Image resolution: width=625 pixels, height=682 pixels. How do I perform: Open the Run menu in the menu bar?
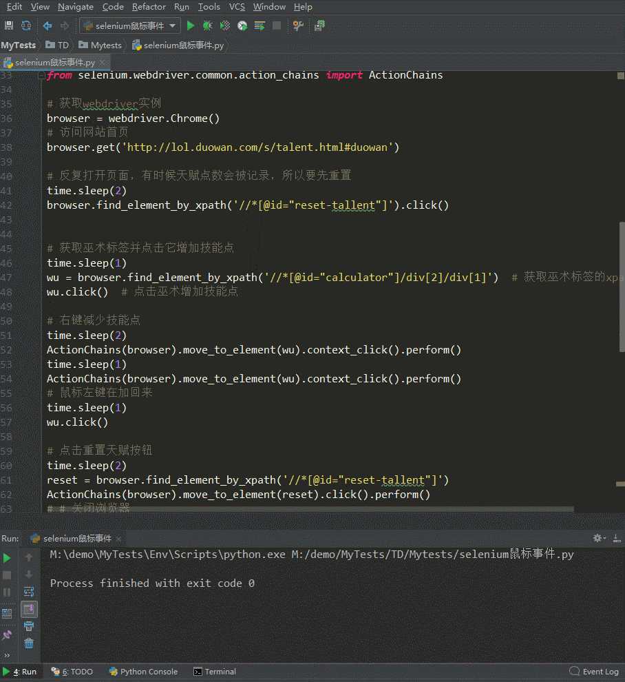181,6
